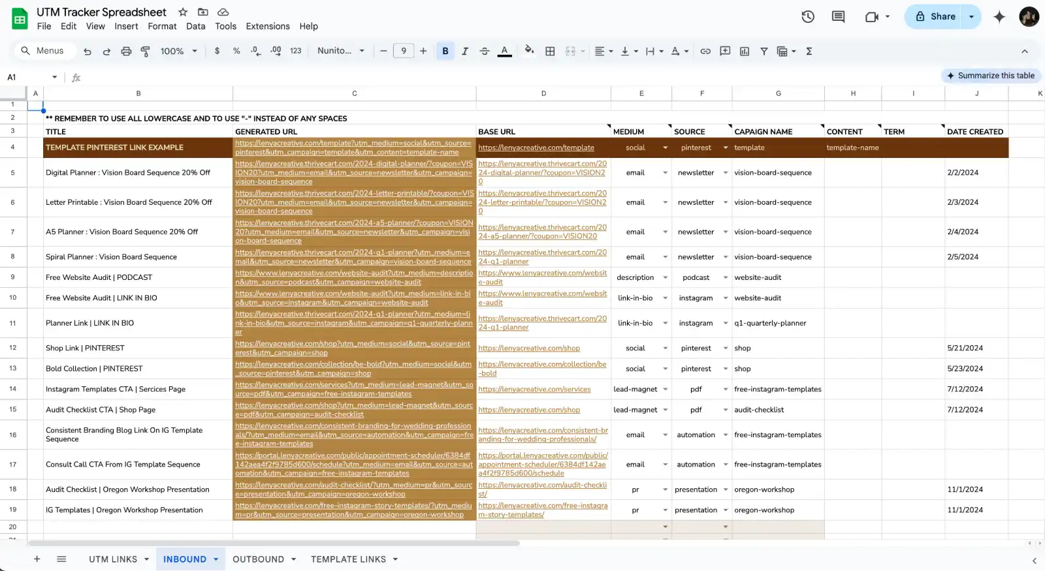Open Gemini sparkle icon
Screen dimensions: 1045x571
(999, 17)
